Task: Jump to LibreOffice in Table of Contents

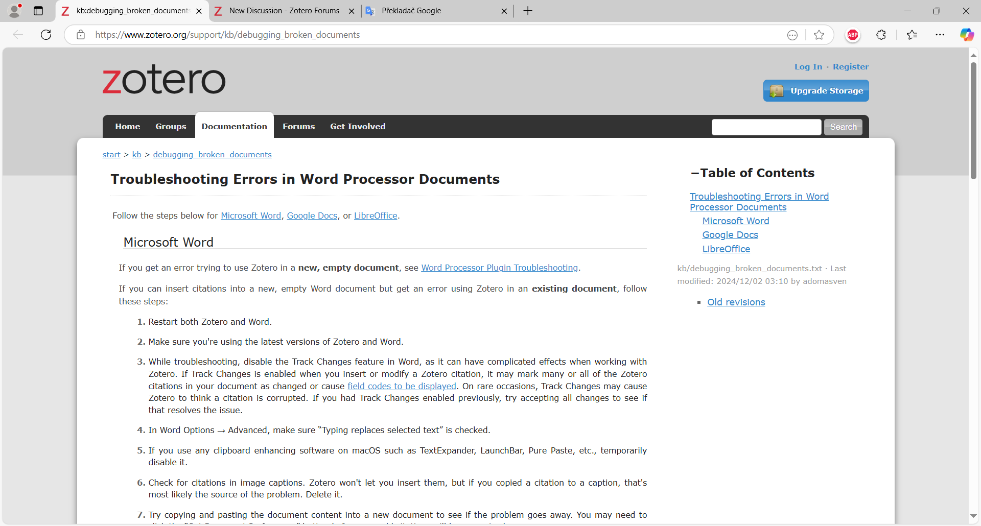Action: click(726, 249)
